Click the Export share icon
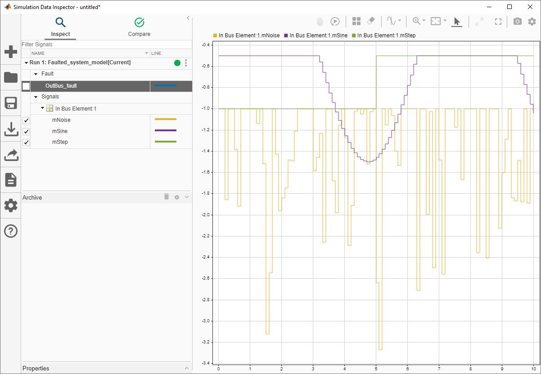The height and width of the screenshot is (374, 541). coord(10,155)
